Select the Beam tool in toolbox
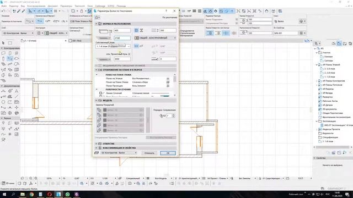This screenshot has height=198, width=353. pos(10,59)
